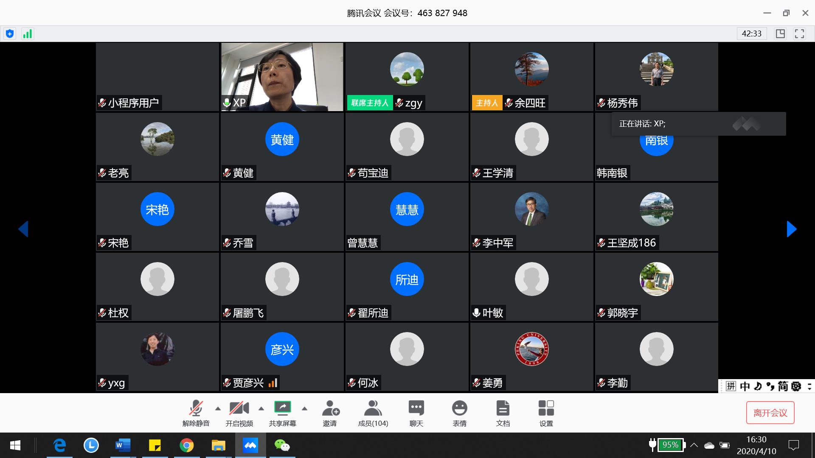Select the zgy co-host tile
Viewport: 815px width, 458px height.
click(407, 77)
